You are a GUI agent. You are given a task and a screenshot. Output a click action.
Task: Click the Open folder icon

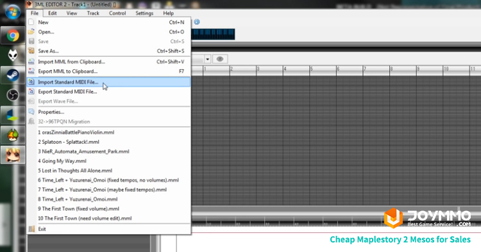(31, 31)
